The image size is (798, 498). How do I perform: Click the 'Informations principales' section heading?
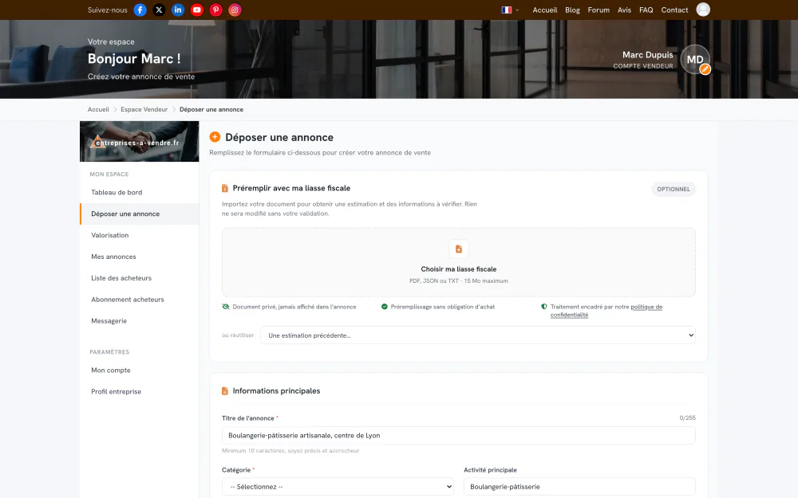276,390
